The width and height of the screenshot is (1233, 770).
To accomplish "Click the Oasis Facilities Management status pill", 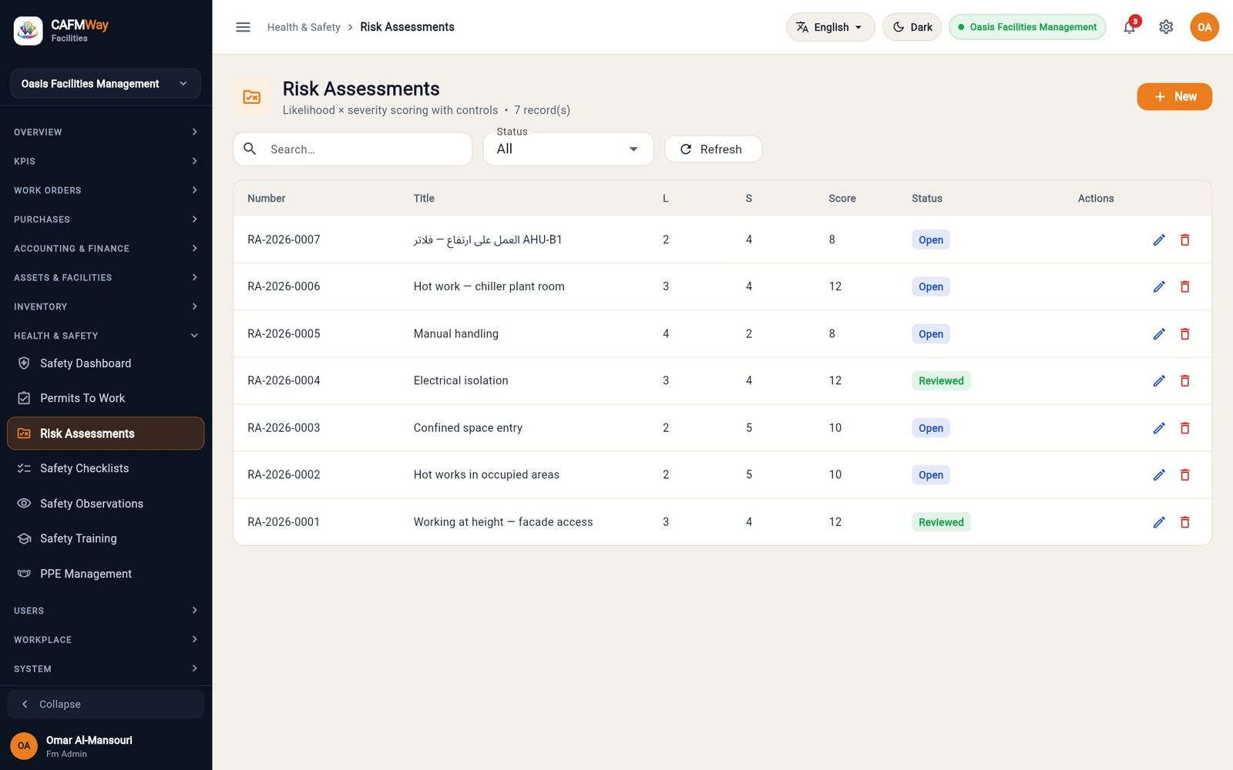I will point(1027,27).
